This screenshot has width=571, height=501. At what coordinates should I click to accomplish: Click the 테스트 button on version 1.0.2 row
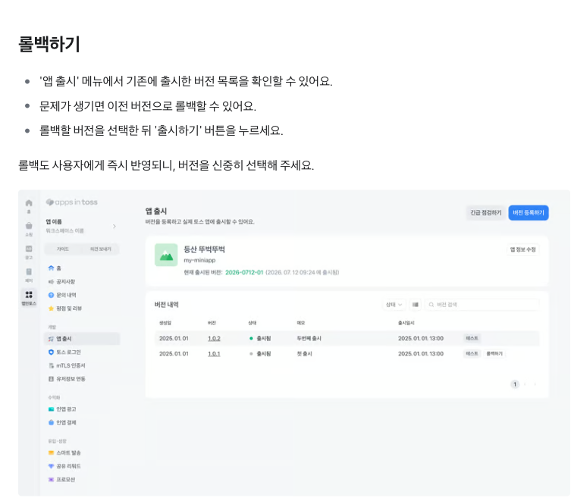472,338
